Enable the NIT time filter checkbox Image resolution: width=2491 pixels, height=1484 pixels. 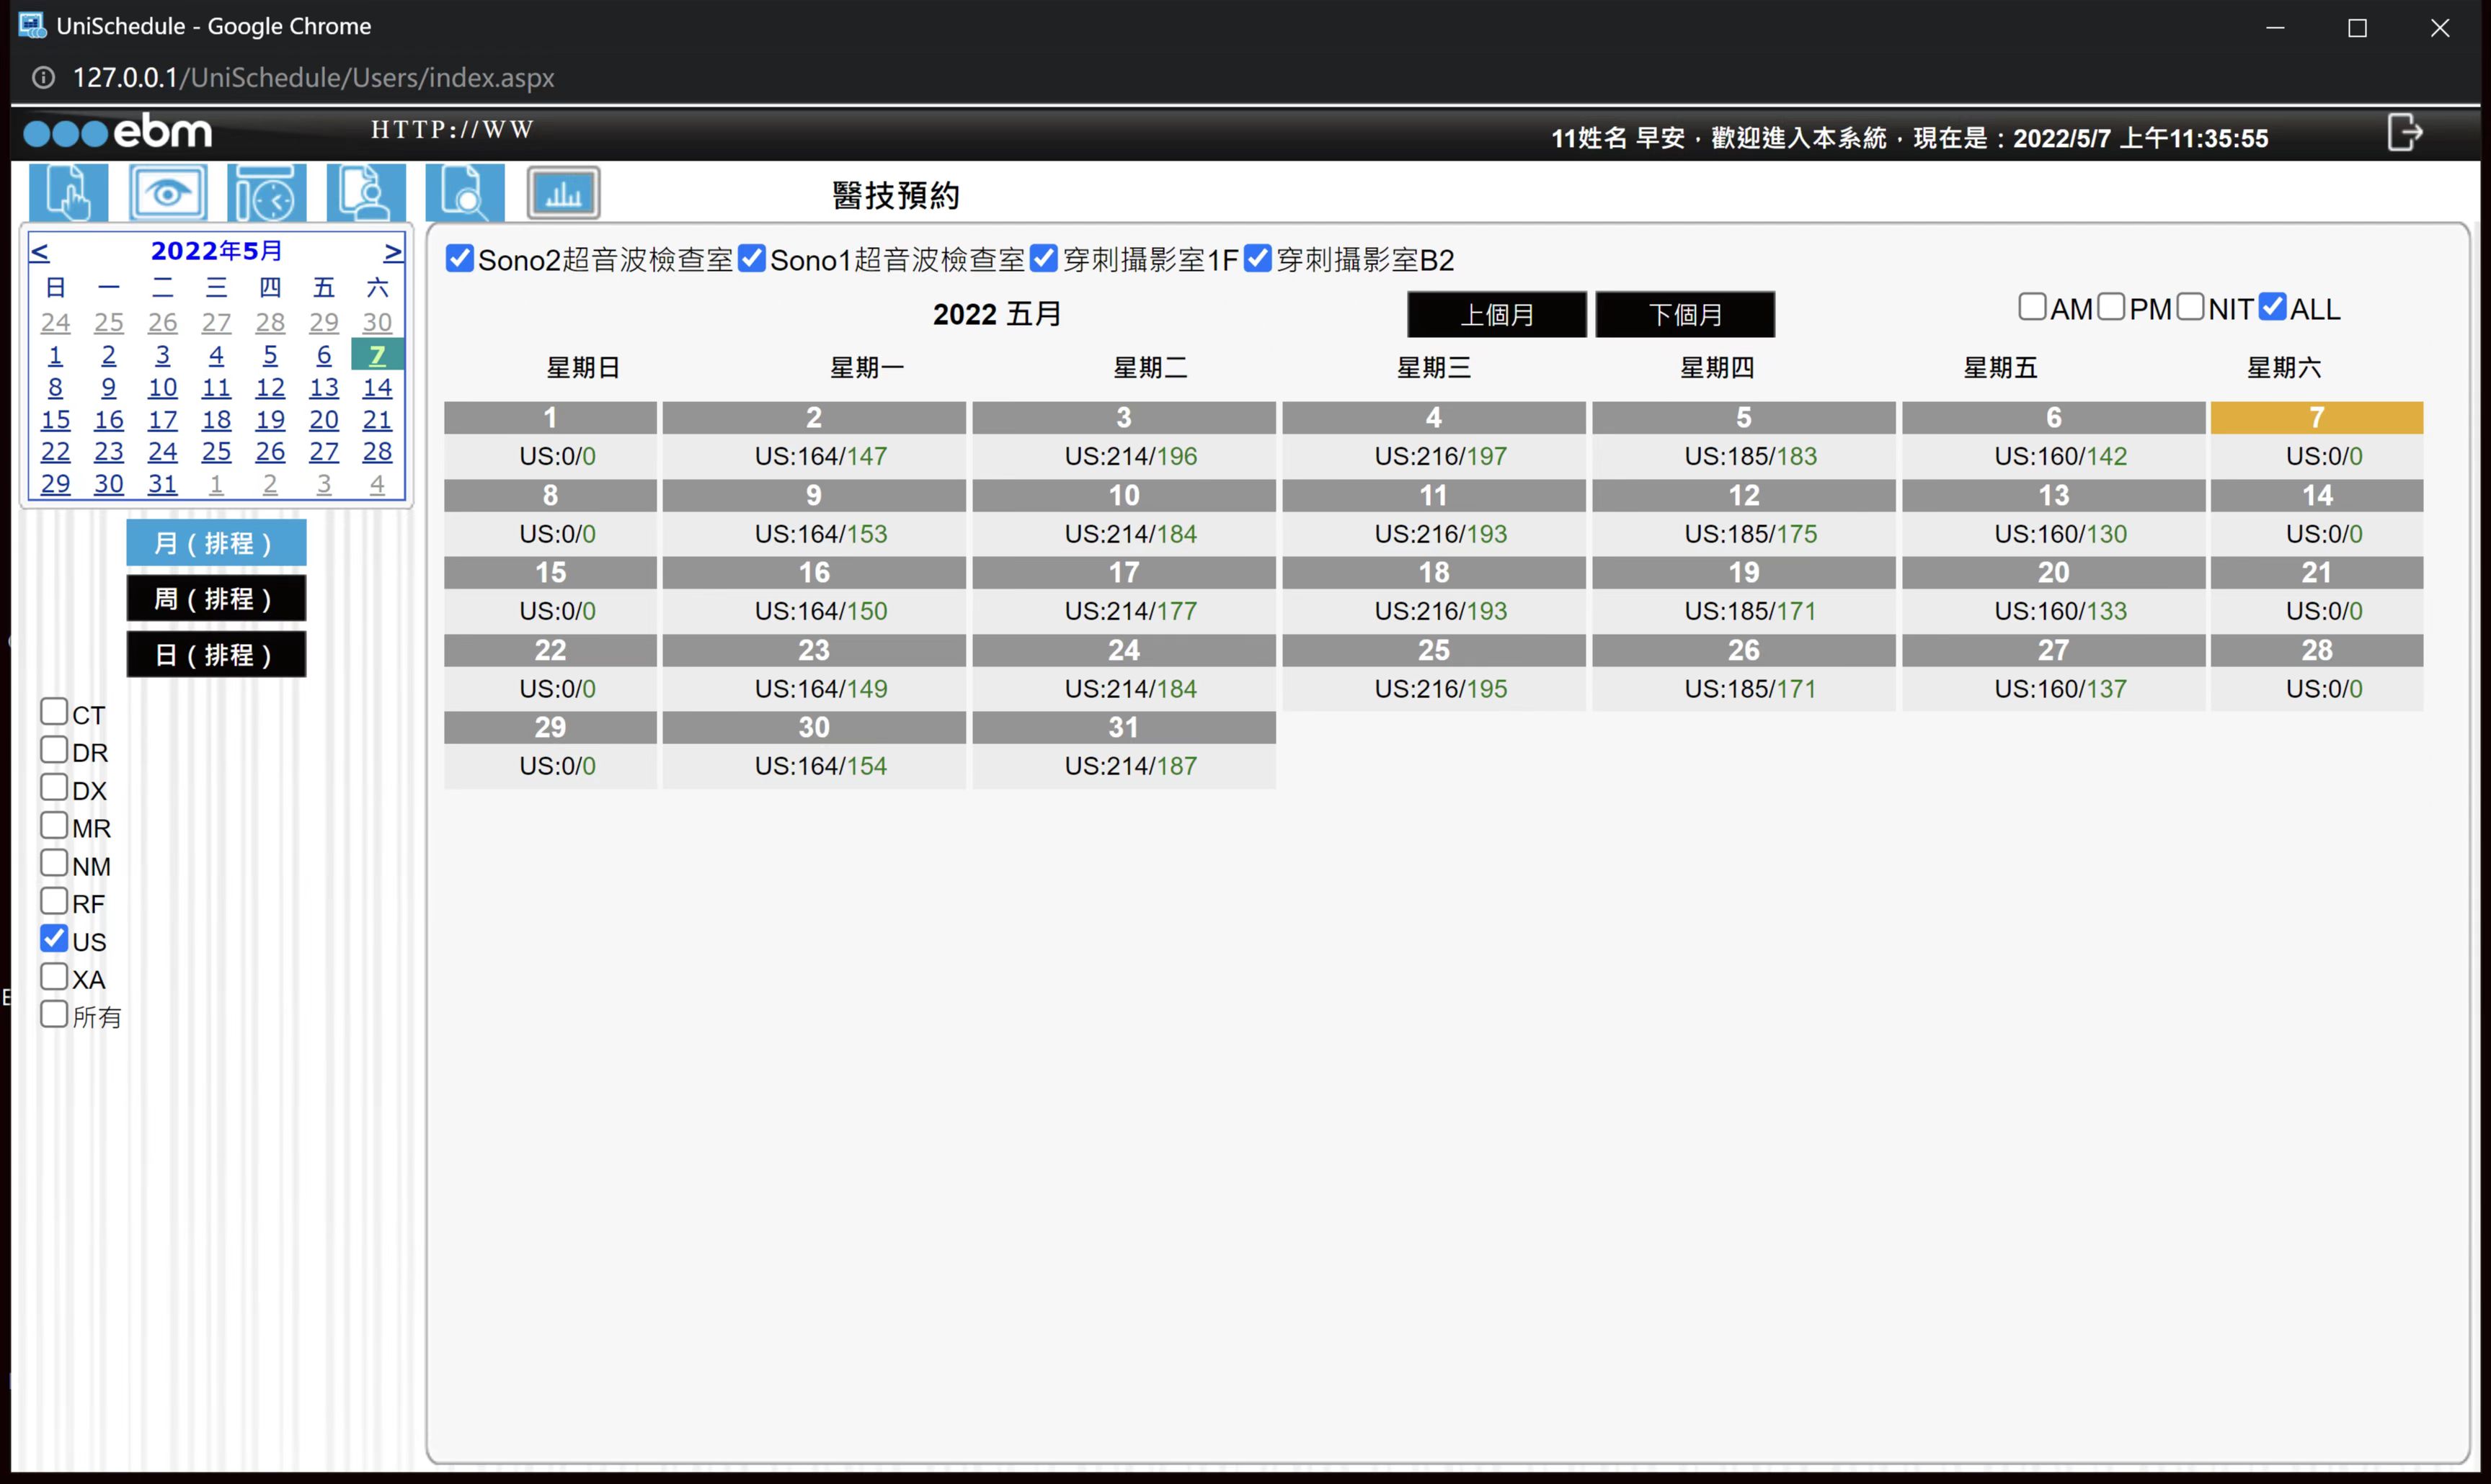2190,306
